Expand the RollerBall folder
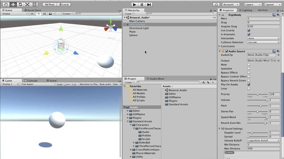 (x=134, y=143)
